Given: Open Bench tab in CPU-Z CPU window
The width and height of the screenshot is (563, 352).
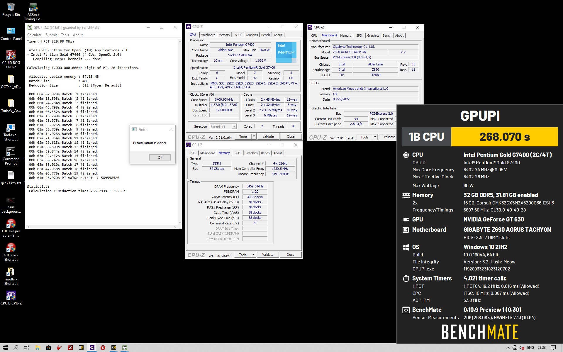Looking at the screenshot, I should (265, 35).
